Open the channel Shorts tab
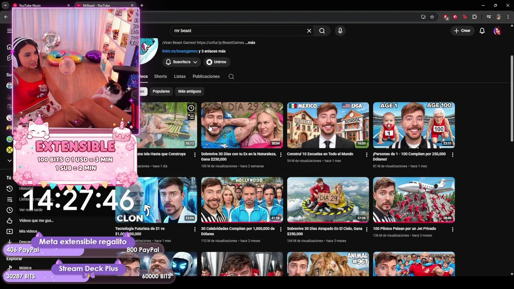The width and height of the screenshot is (514, 289). (x=160, y=76)
